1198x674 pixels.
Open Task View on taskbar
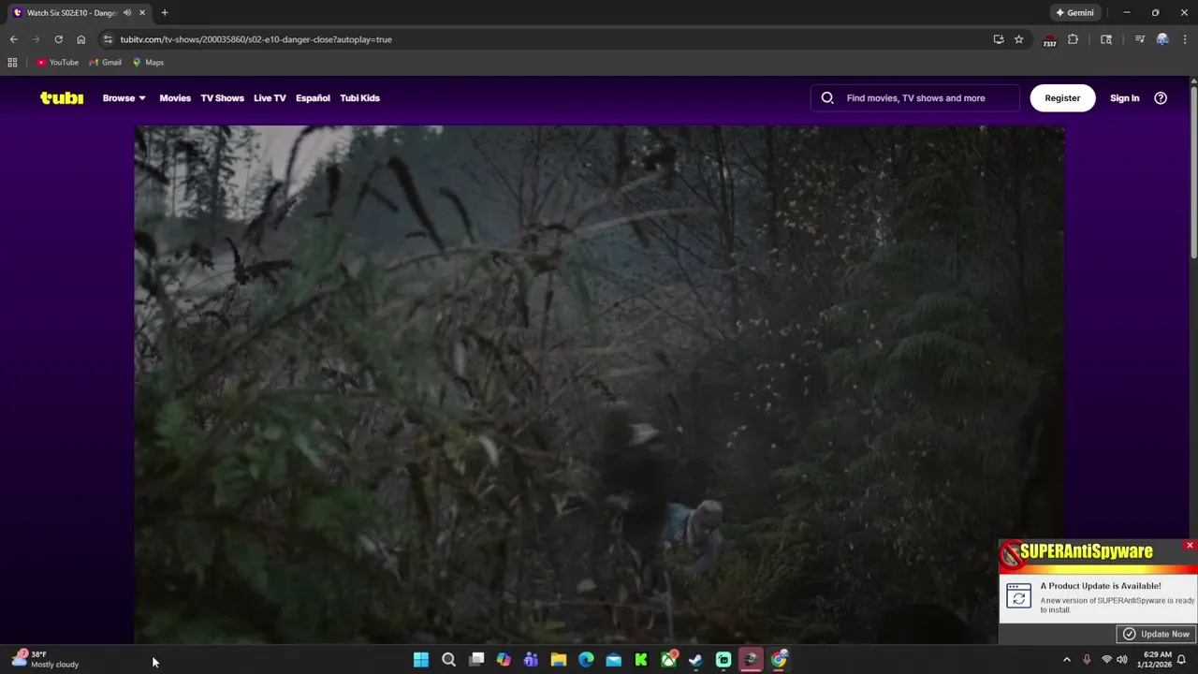pyautogui.click(x=476, y=660)
